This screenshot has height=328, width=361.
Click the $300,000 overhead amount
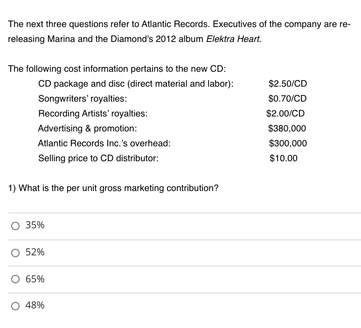point(288,143)
